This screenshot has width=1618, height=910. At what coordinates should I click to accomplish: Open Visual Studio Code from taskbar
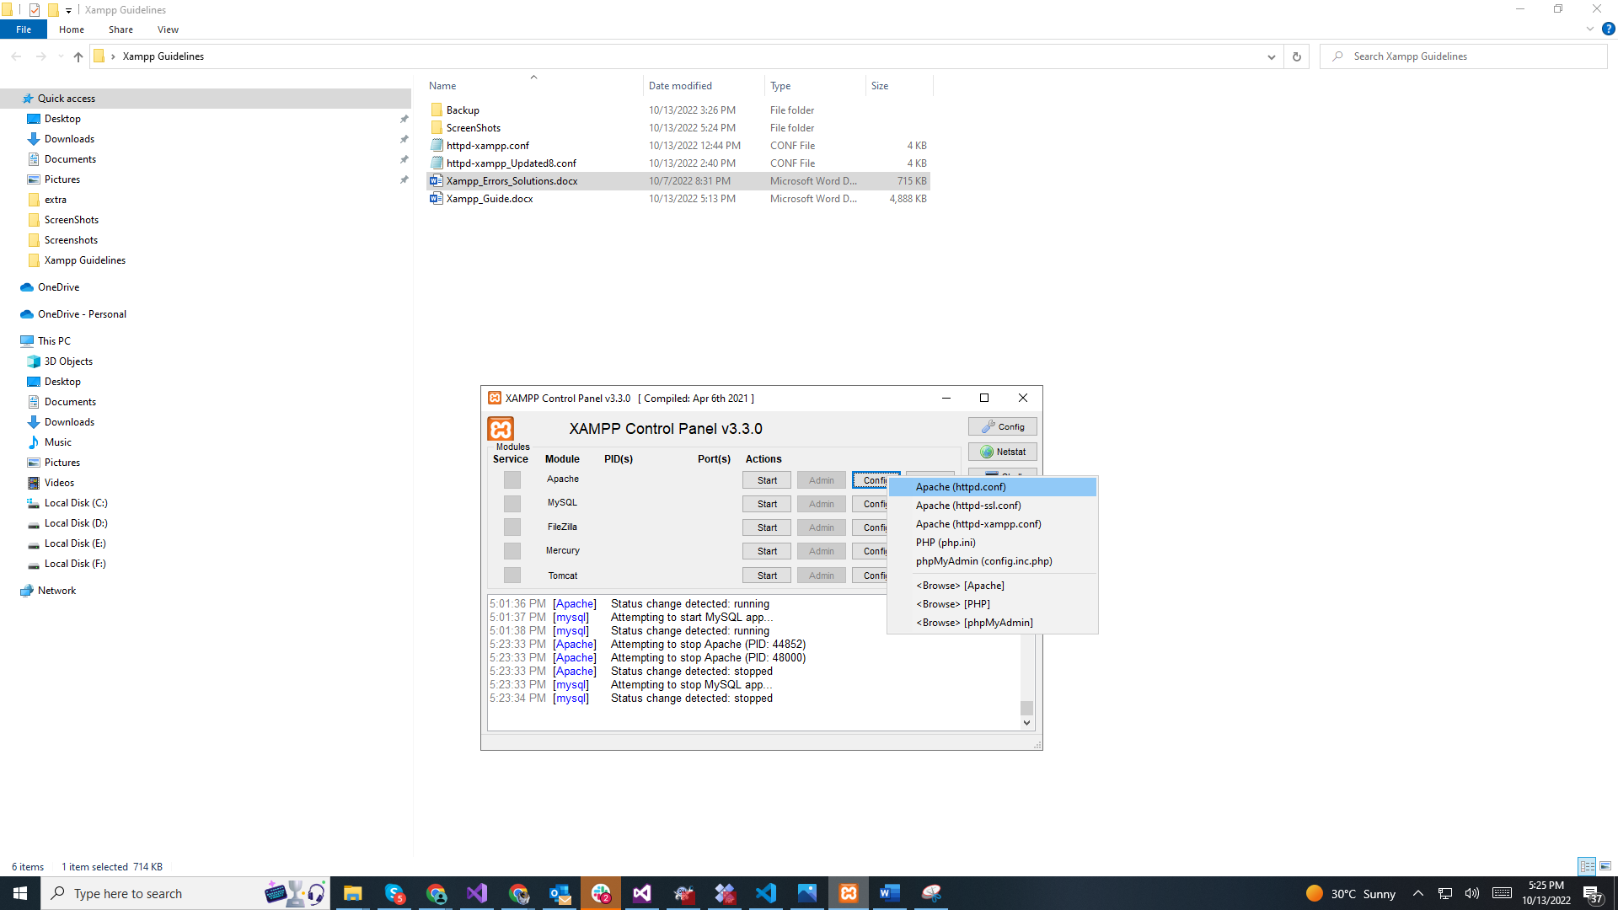(766, 893)
